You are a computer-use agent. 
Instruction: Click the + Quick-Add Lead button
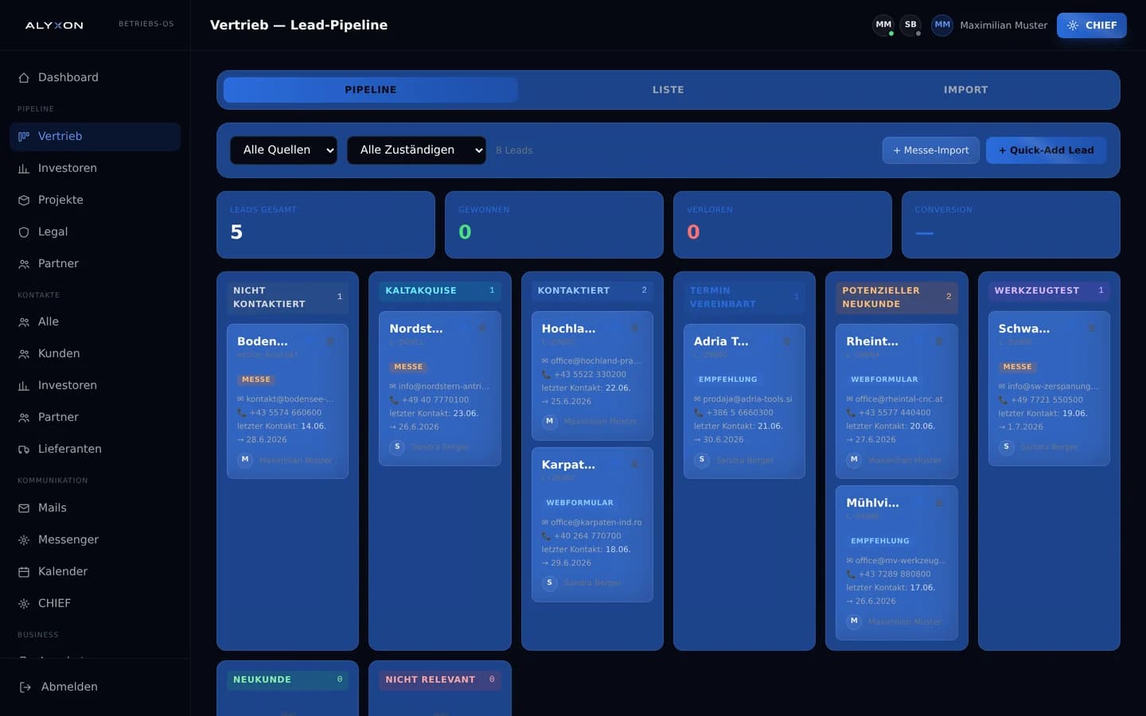(x=1046, y=150)
